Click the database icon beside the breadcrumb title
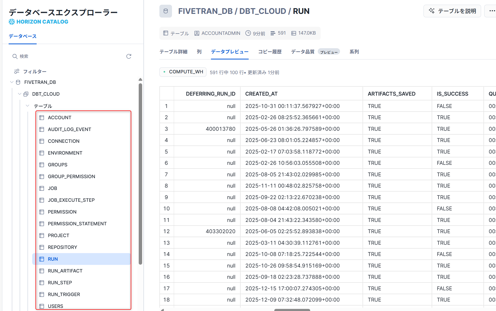Screen dimensions: 496x311 click(x=165, y=11)
